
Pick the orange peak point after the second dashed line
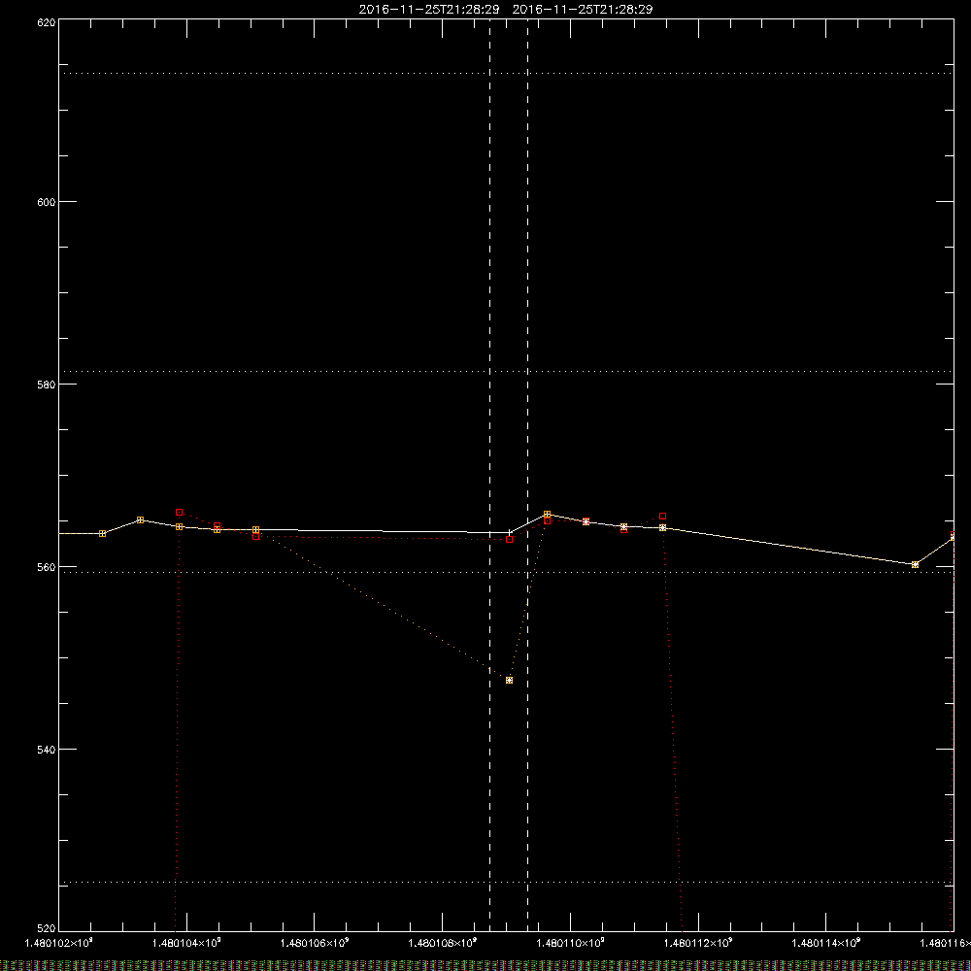547,514
